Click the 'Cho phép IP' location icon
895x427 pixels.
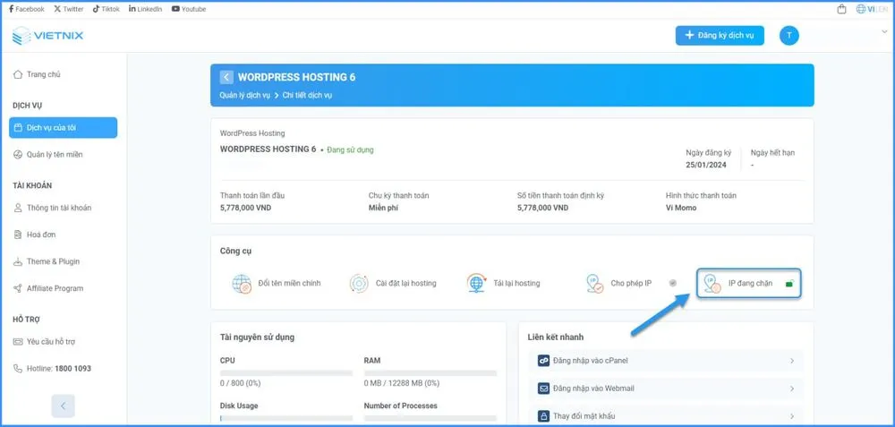[x=595, y=284]
